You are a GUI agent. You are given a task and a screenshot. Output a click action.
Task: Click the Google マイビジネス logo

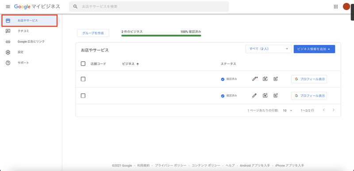pos(37,7)
